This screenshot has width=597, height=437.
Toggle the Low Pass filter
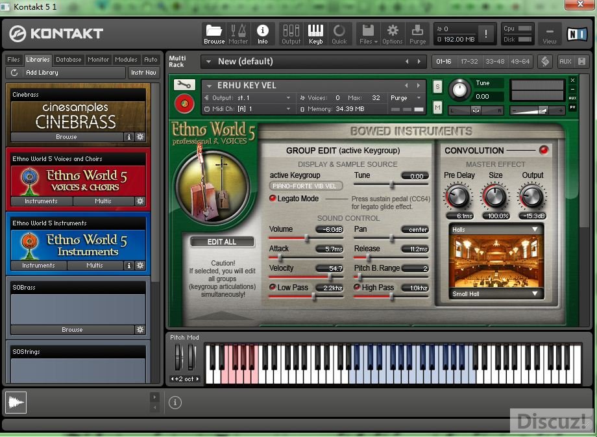click(273, 287)
